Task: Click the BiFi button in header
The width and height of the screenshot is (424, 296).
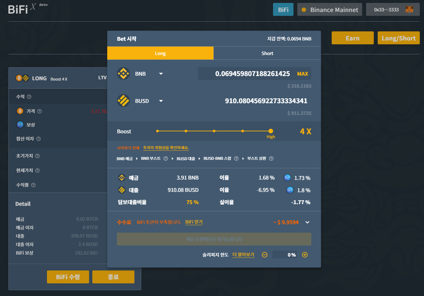Action: click(x=283, y=10)
